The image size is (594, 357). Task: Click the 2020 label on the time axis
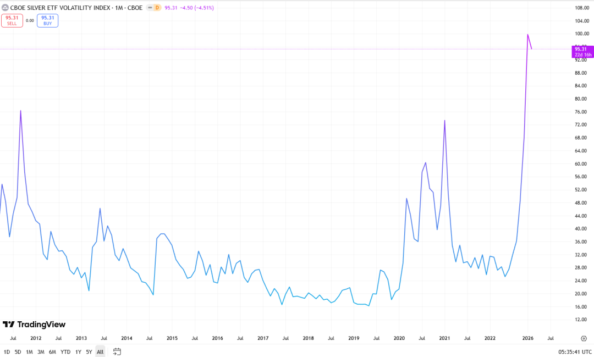click(x=399, y=338)
